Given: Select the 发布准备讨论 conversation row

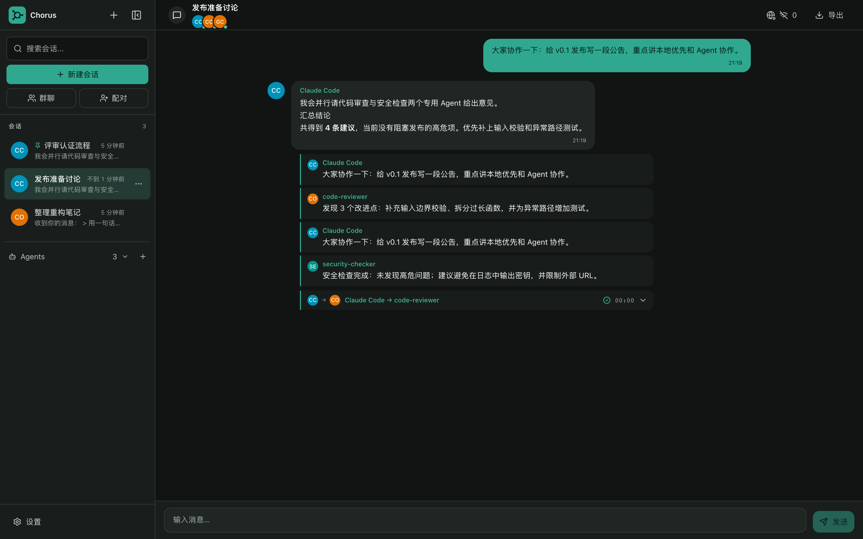Looking at the screenshot, I should 77,184.
